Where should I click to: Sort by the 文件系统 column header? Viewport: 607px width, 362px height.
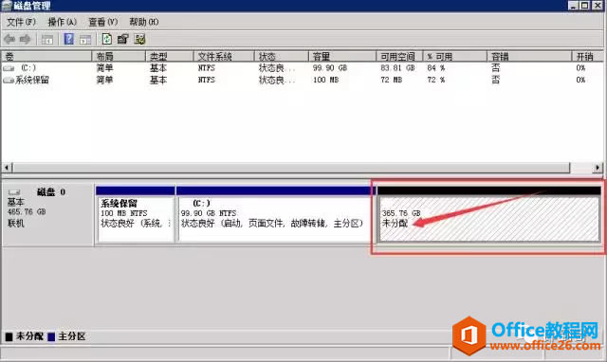coord(224,57)
